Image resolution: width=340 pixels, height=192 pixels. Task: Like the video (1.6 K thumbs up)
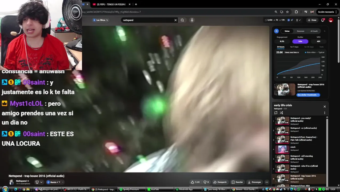tap(195, 182)
